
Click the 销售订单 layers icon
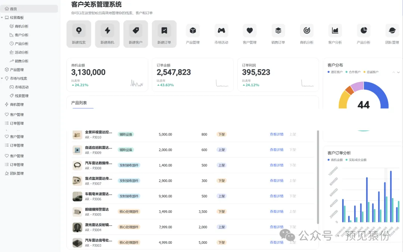point(278,31)
